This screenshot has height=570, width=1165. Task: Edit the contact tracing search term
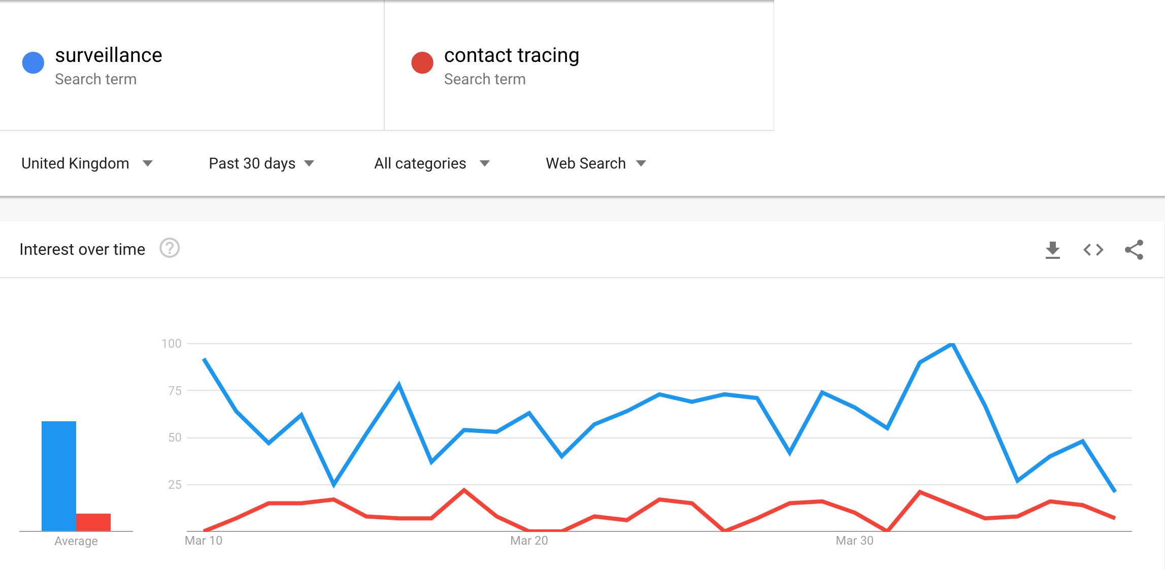click(512, 55)
